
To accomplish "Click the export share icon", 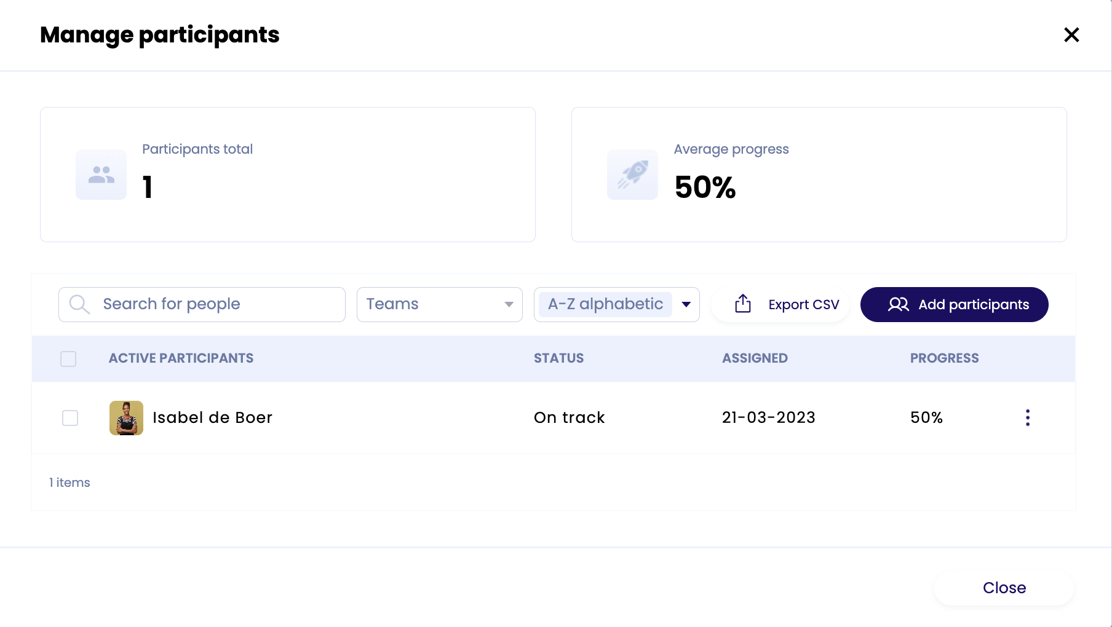I will coord(743,304).
